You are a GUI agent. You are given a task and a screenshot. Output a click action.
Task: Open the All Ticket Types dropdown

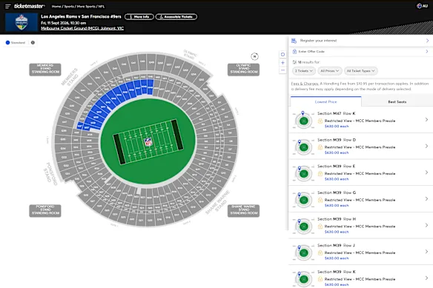click(x=360, y=71)
